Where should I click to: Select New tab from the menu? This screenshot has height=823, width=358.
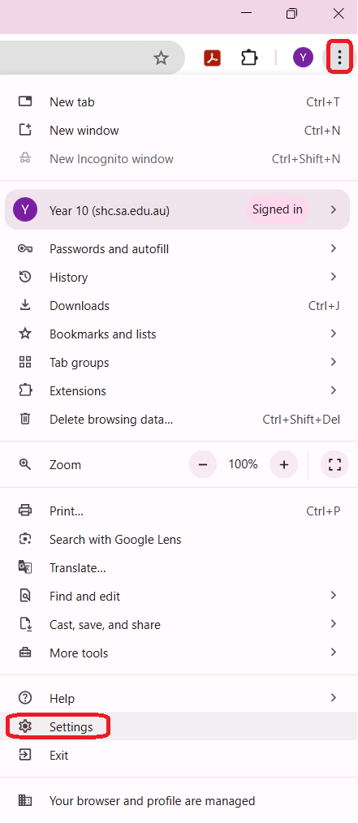pyautogui.click(x=179, y=101)
